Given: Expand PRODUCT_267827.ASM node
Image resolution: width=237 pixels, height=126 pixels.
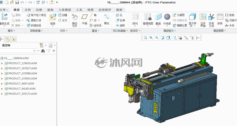Looking at the screenshot, I should tap(2, 68).
